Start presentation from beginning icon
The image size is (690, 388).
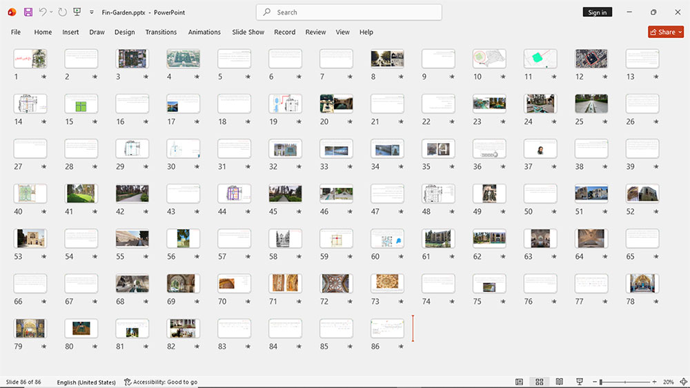77,12
